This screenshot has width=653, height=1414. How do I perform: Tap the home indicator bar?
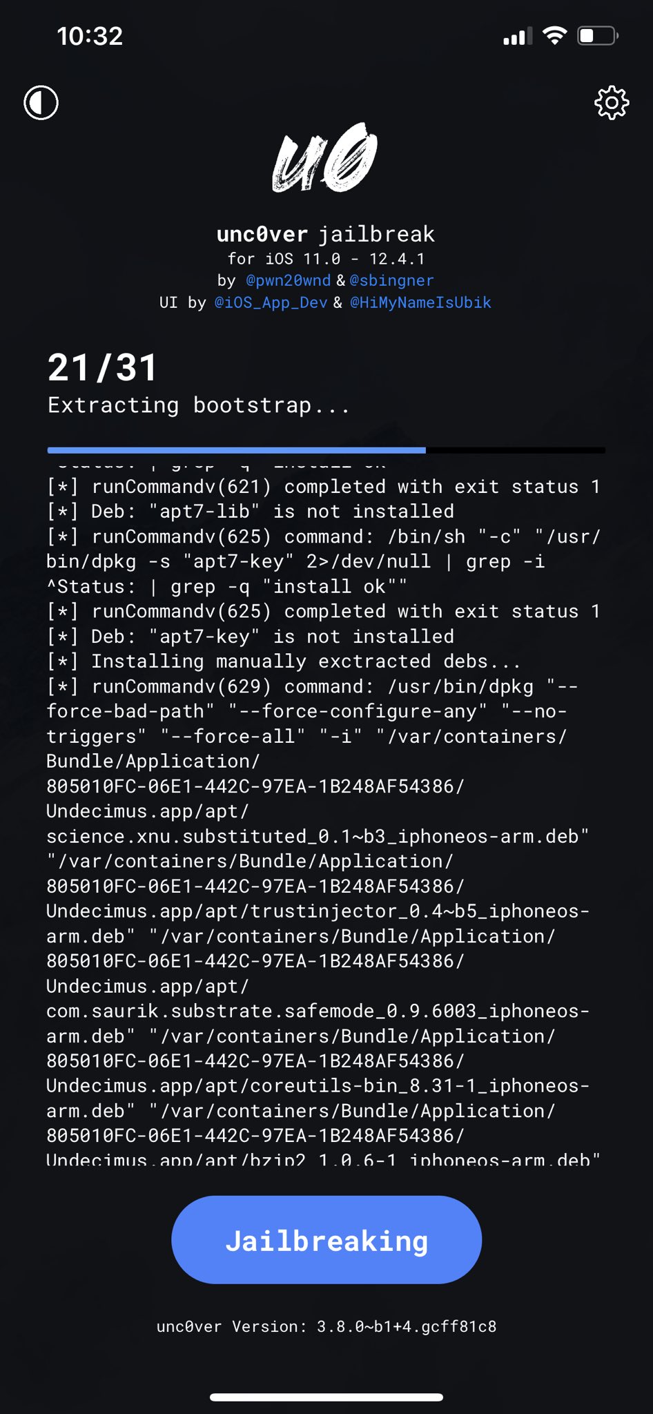click(x=326, y=1397)
